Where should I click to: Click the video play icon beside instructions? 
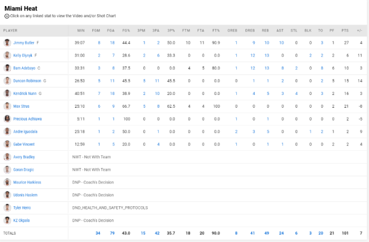coord(7,16)
